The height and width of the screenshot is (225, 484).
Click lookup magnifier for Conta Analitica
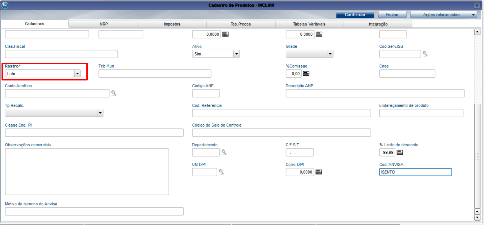(x=114, y=93)
